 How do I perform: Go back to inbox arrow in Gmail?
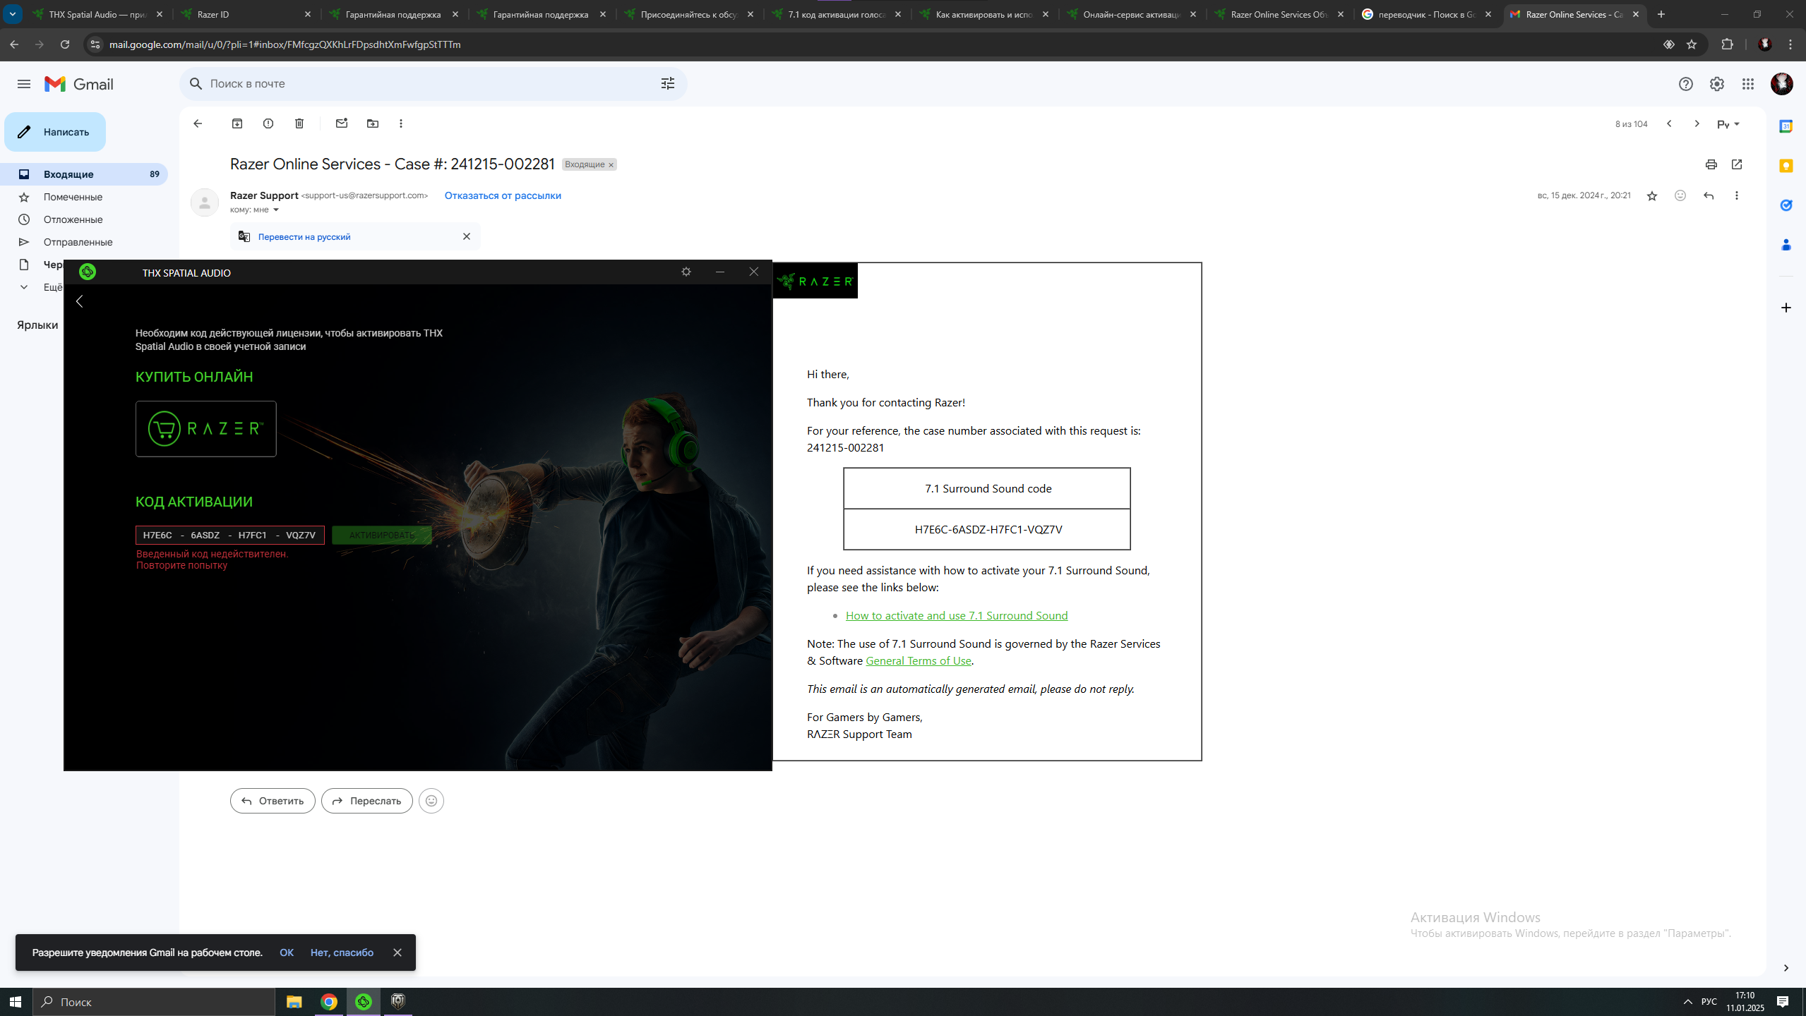click(198, 123)
